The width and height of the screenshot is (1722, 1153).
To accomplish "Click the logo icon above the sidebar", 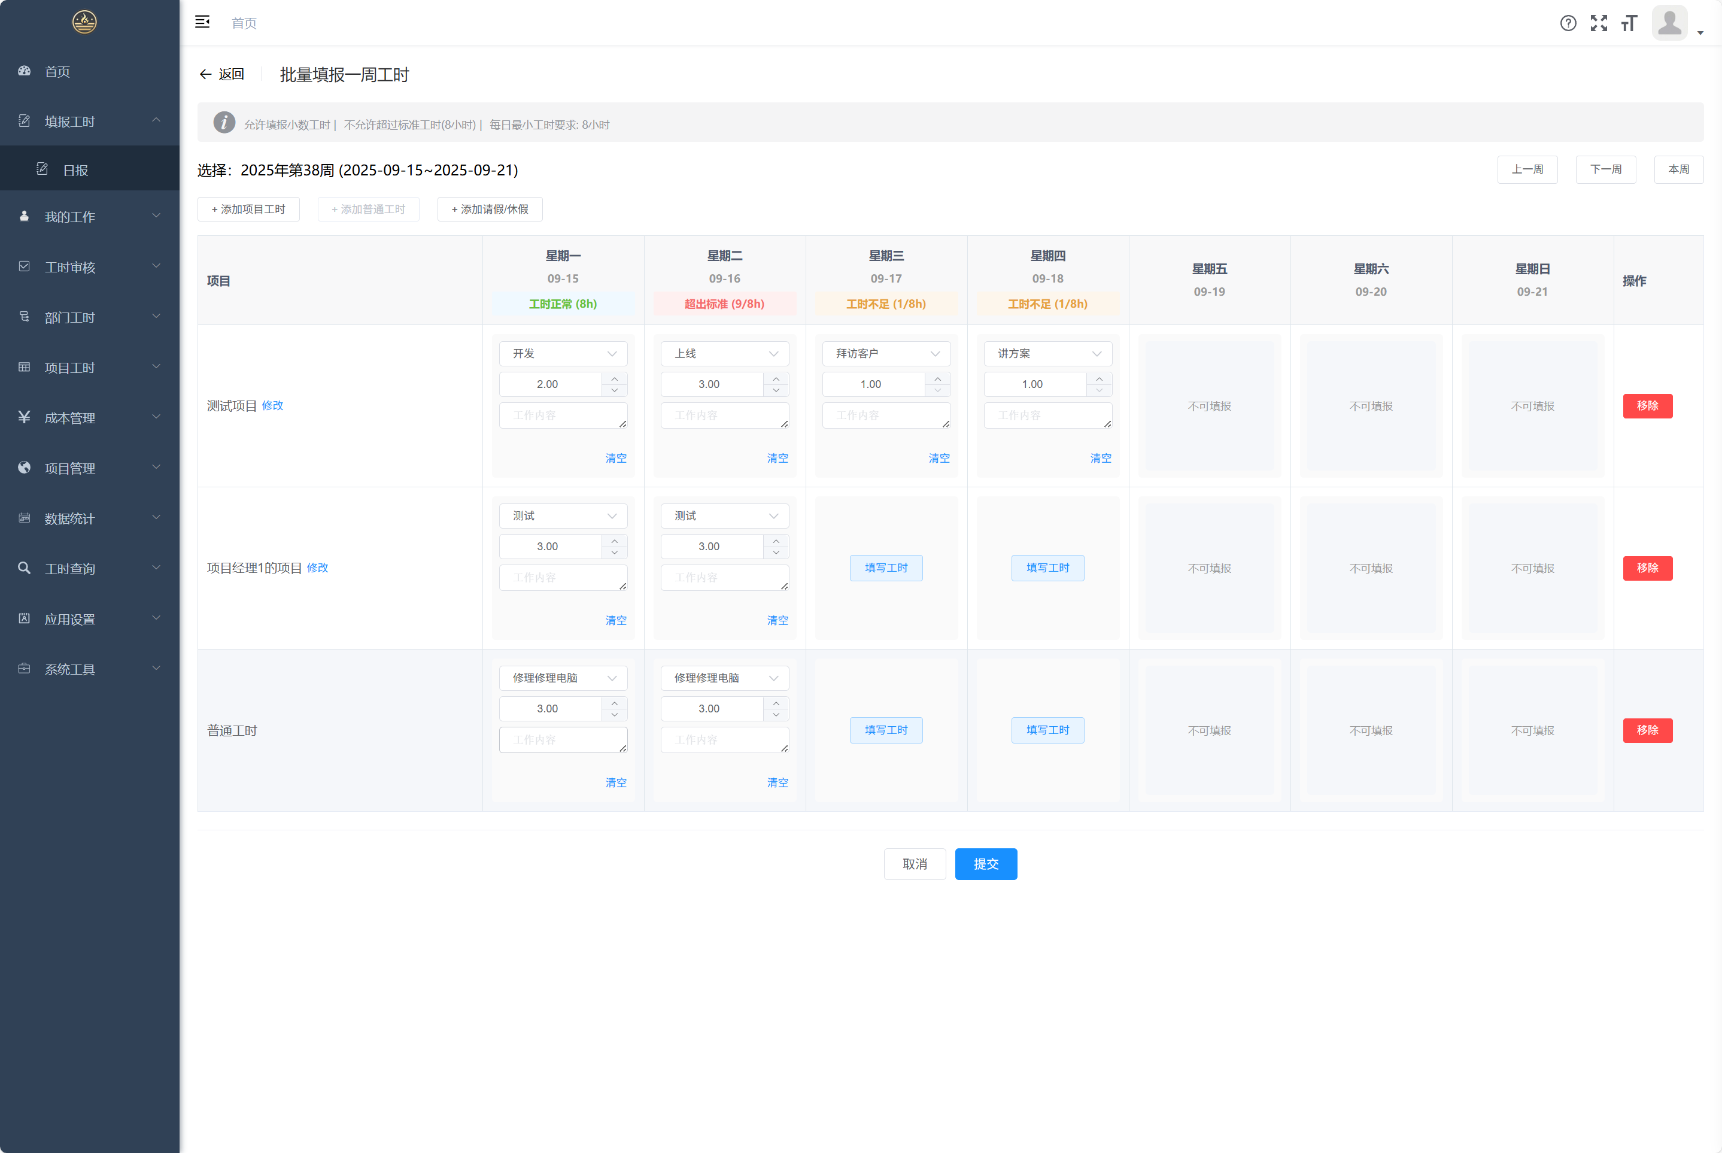I will coord(84,22).
